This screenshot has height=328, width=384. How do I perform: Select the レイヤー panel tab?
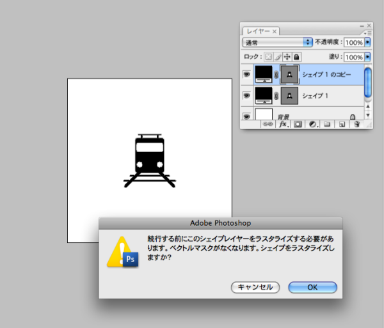point(256,31)
